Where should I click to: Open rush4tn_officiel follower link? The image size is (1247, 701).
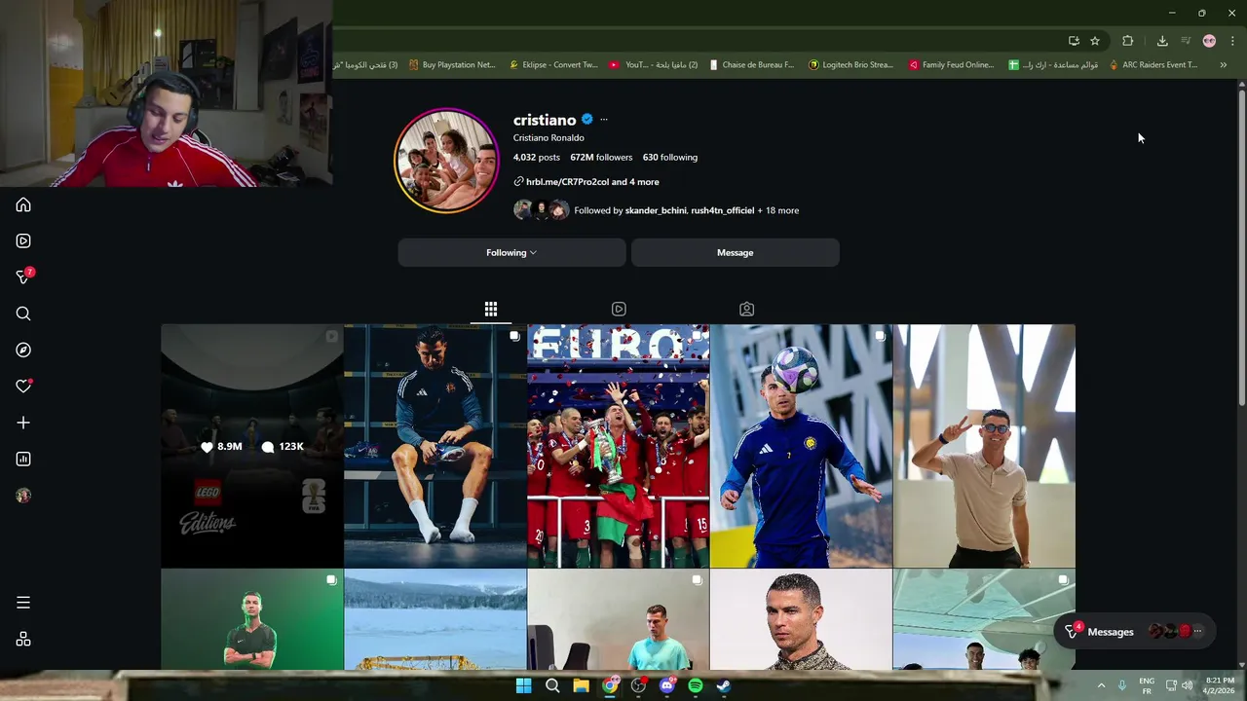[723, 210]
